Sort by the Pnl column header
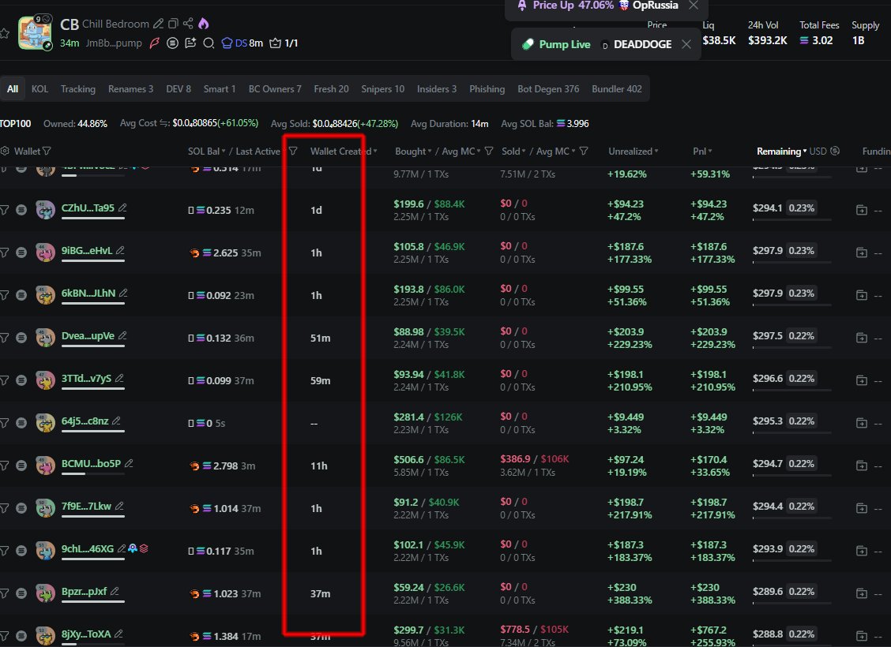891x647 pixels. click(x=702, y=151)
